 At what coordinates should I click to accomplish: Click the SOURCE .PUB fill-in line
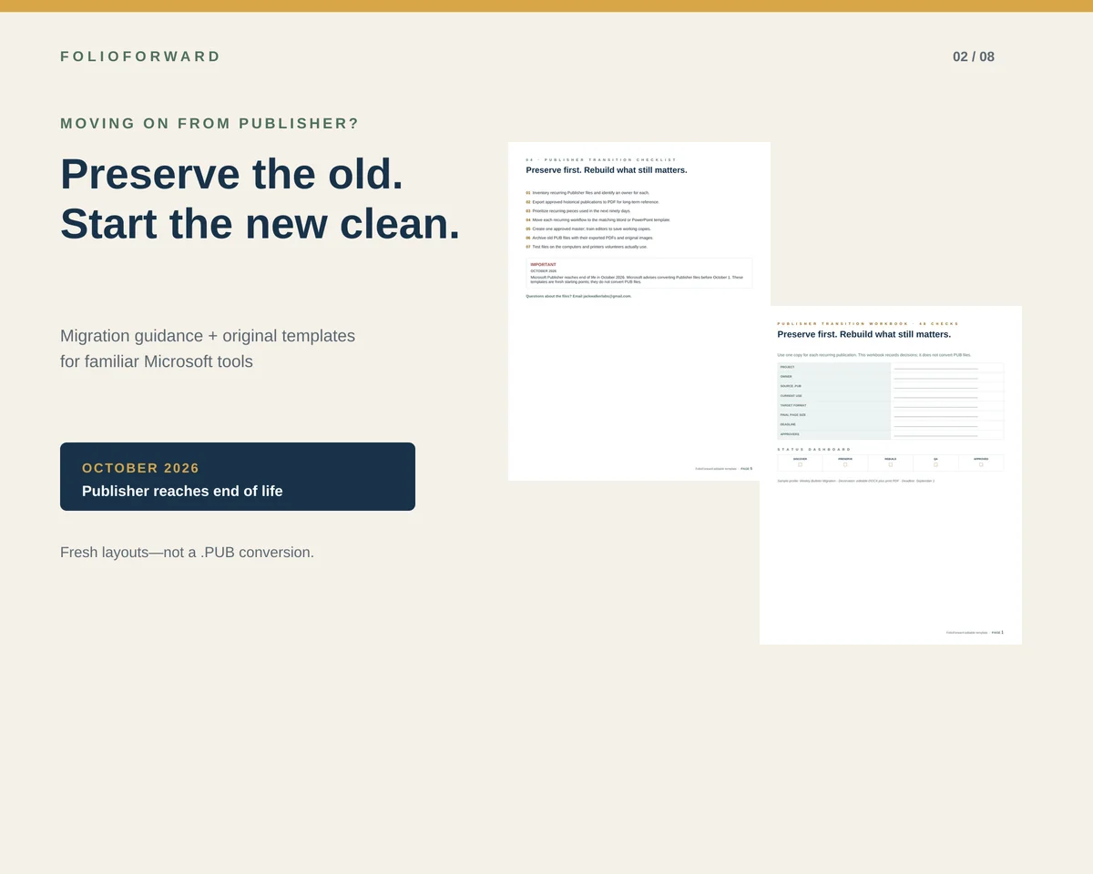point(935,388)
